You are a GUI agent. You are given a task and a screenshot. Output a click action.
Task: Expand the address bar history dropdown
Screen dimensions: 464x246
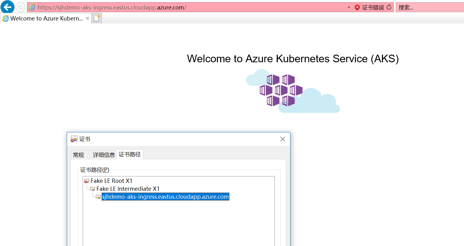point(349,7)
